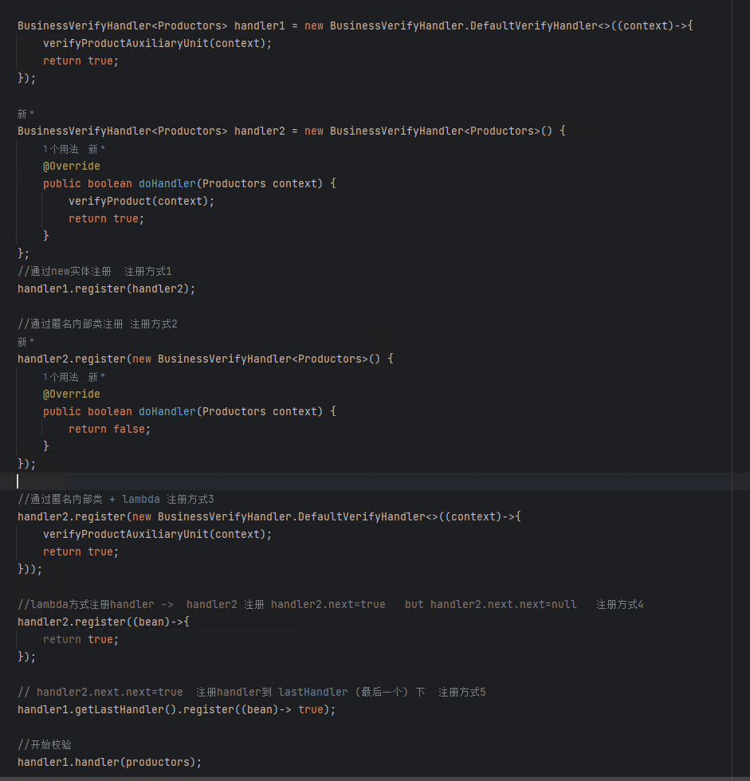Click the "return false;" statement
Image resolution: width=750 pixels, height=781 pixels.
(x=109, y=429)
